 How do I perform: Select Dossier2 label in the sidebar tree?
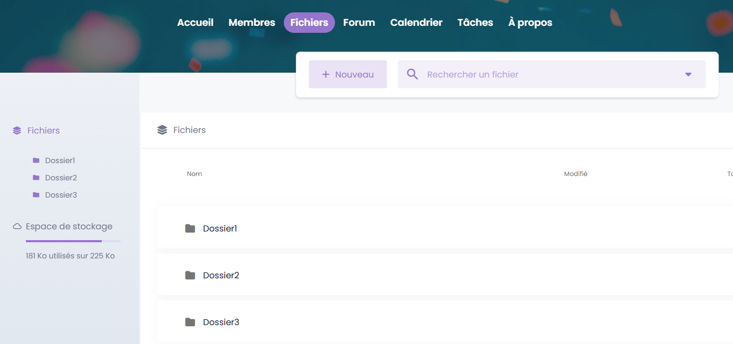point(61,178)
